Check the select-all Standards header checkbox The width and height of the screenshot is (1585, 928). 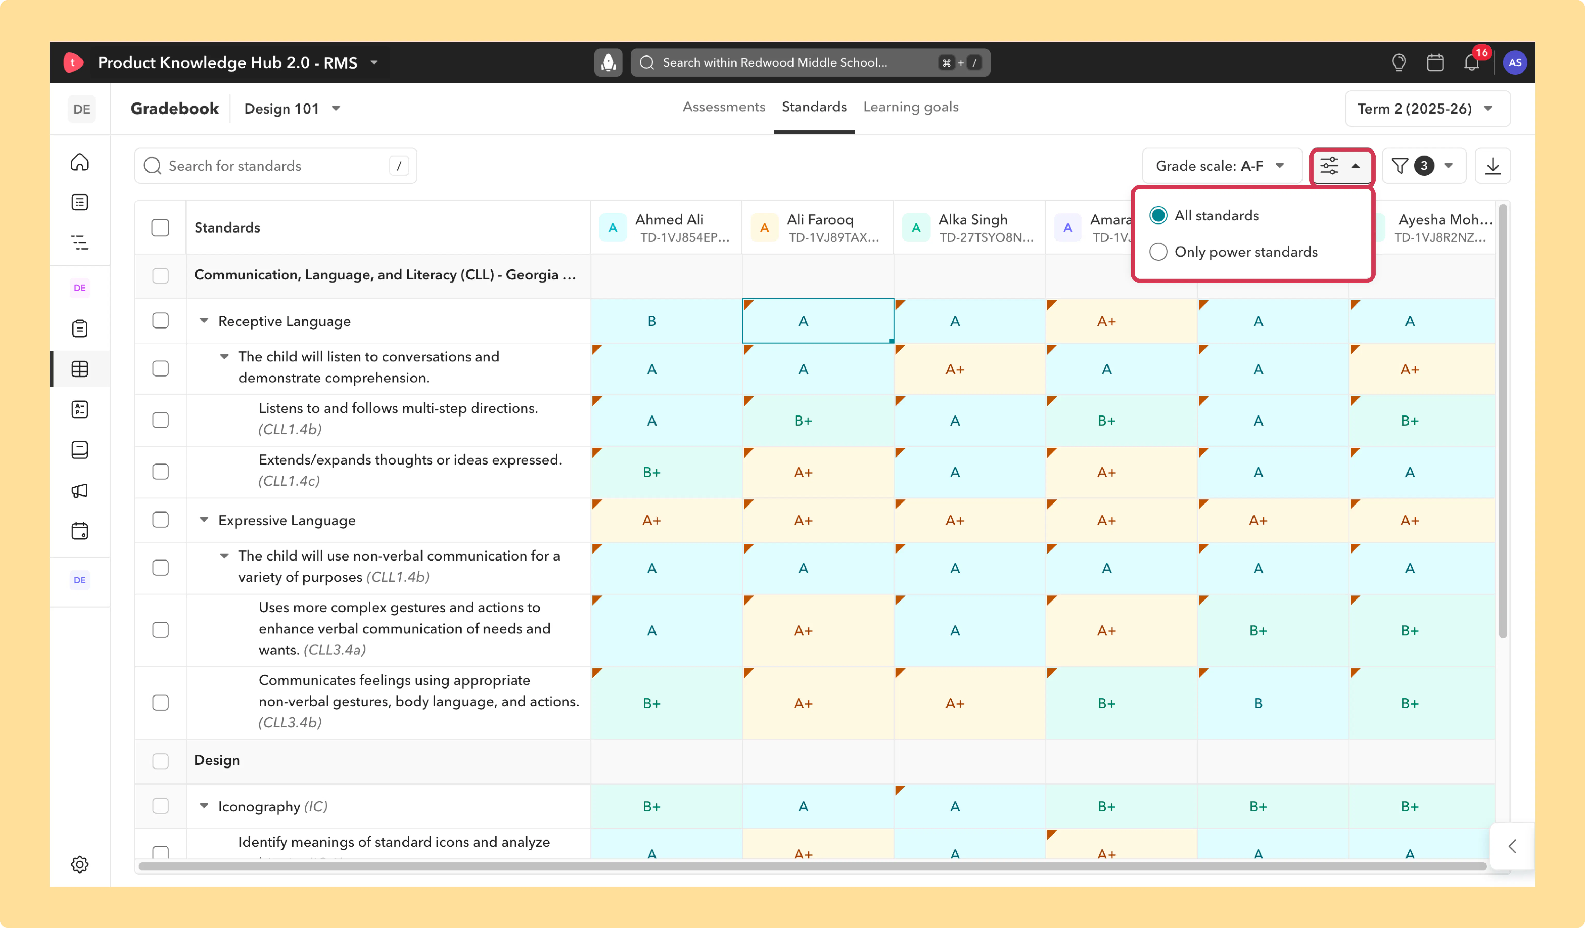coord(160,228)
